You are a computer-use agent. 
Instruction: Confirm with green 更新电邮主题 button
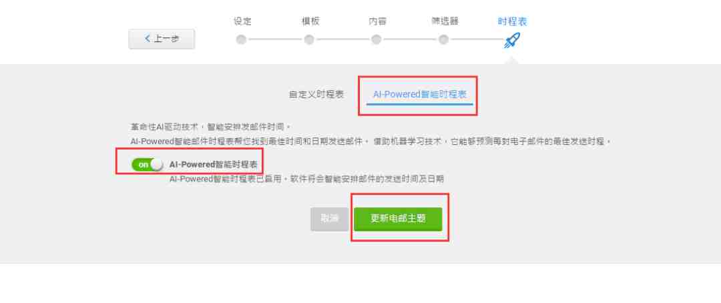click(398, 219)
